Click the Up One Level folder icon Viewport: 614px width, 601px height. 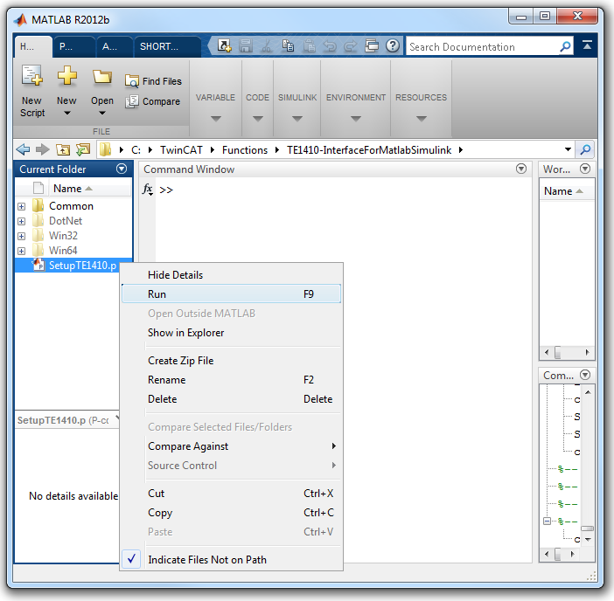pos(63,149)
